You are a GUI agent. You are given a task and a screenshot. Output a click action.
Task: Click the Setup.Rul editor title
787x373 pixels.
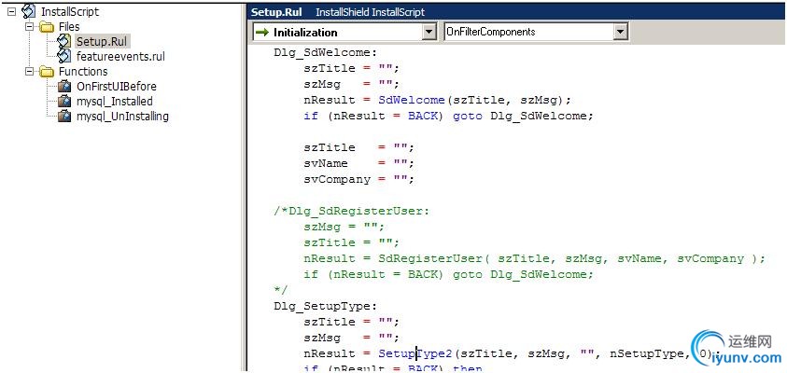(x=276, y=12)
